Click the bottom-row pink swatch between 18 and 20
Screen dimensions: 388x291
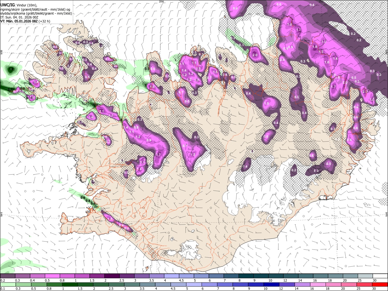tap(334, 285)
